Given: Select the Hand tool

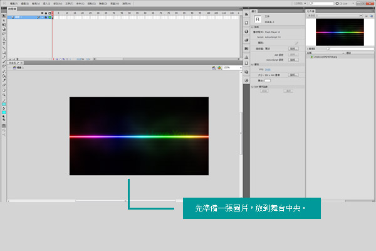Looking at the screenshot, I should (4, 90).
